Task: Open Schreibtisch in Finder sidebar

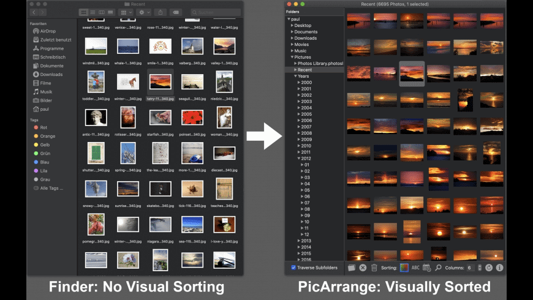Action: click(x=49, y=57)
